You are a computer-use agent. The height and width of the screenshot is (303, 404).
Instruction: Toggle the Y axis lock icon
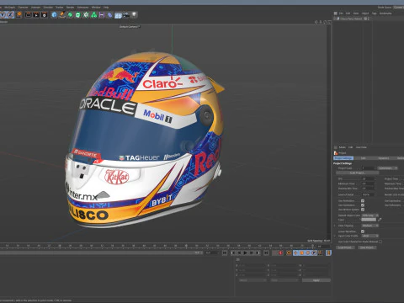[3, 14]
